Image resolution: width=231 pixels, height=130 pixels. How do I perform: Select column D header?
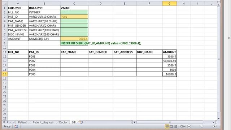coord(100,3)
